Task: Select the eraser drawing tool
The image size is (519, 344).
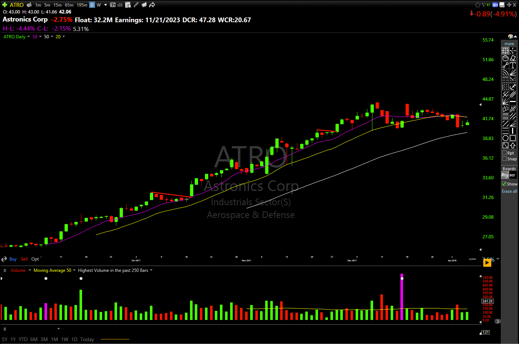Action: click(x=513, y=58)
